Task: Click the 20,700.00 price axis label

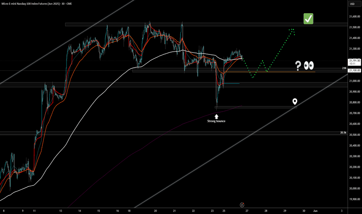Action: click(355, 113)
